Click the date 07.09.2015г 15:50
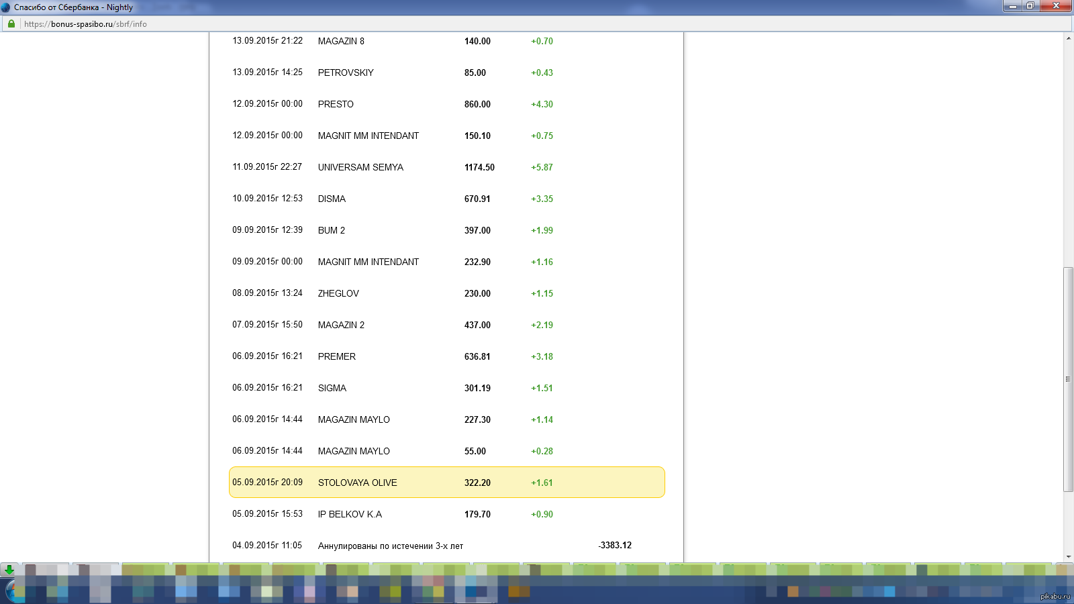 pyautogui.click(x=267, y=324)
